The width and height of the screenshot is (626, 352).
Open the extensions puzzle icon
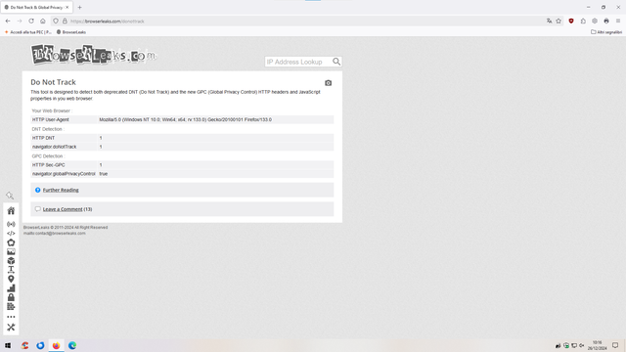click(x=583, y=22)
